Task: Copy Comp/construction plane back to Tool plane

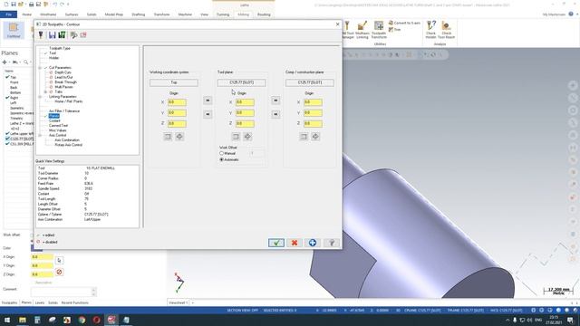Action: tap(275, 114)
